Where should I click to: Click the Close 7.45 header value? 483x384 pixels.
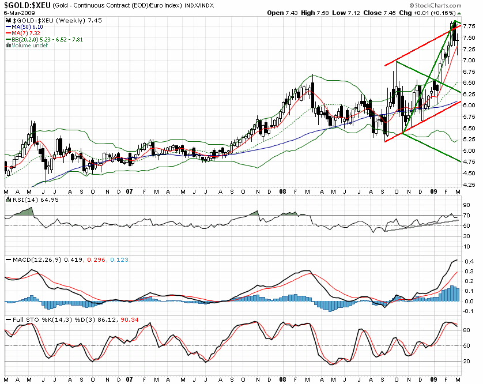point(379,13)
